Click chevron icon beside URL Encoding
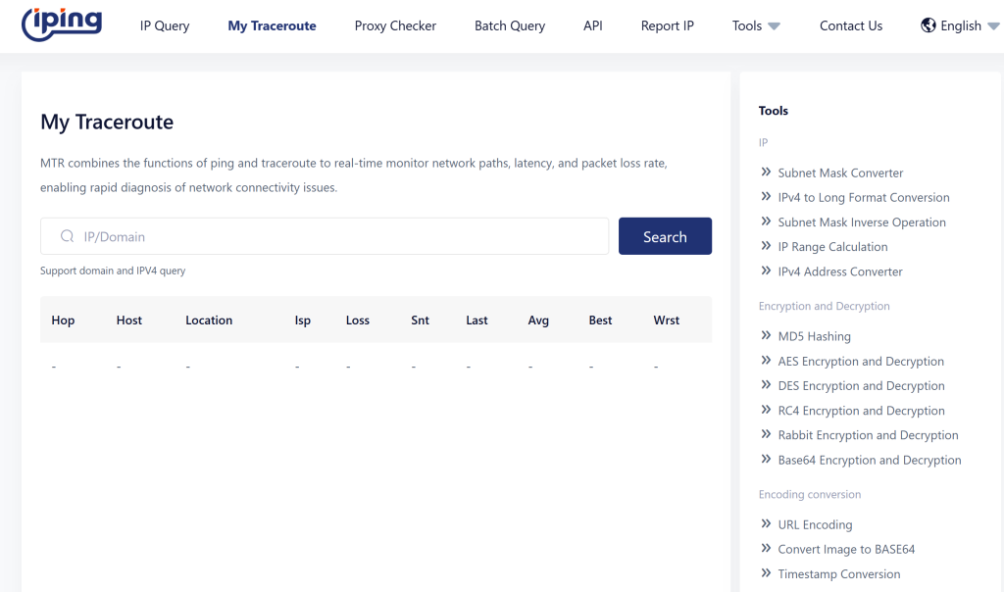Image resolution: width=1004 pixels, height=592 pixels. tap(766, 524)
